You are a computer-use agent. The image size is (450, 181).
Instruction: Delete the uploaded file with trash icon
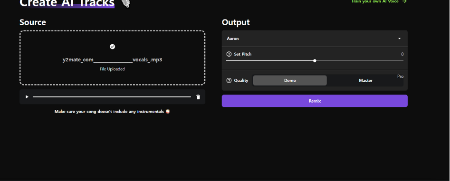click(x=198, y=97)
